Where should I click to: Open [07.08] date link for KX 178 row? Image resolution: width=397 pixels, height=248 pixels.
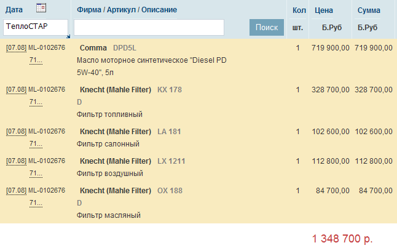pyautogui.click(x=16, y=90)
